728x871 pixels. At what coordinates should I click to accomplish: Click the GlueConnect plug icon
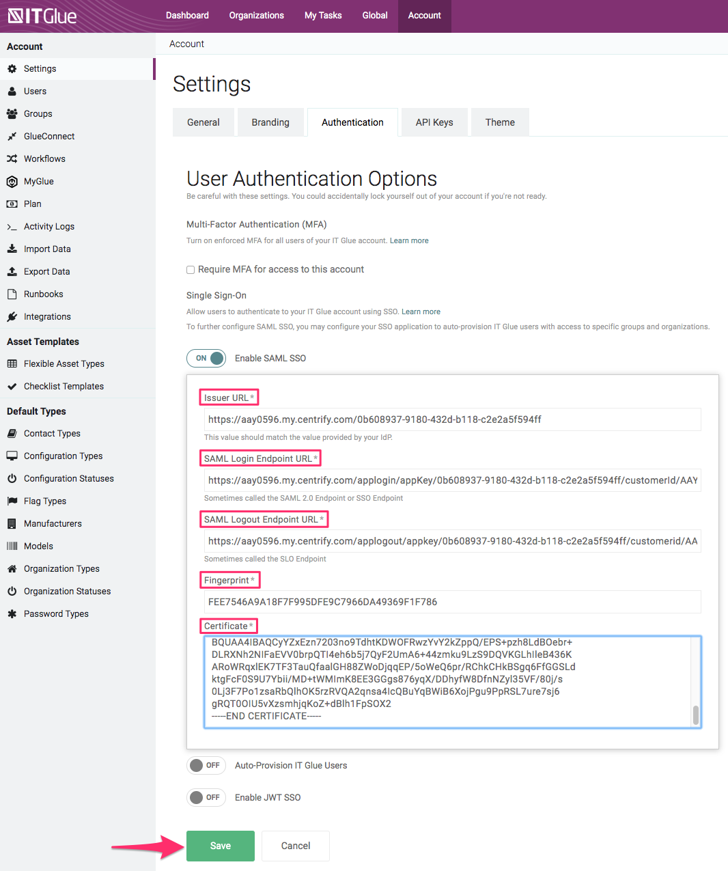pos(12,137)
